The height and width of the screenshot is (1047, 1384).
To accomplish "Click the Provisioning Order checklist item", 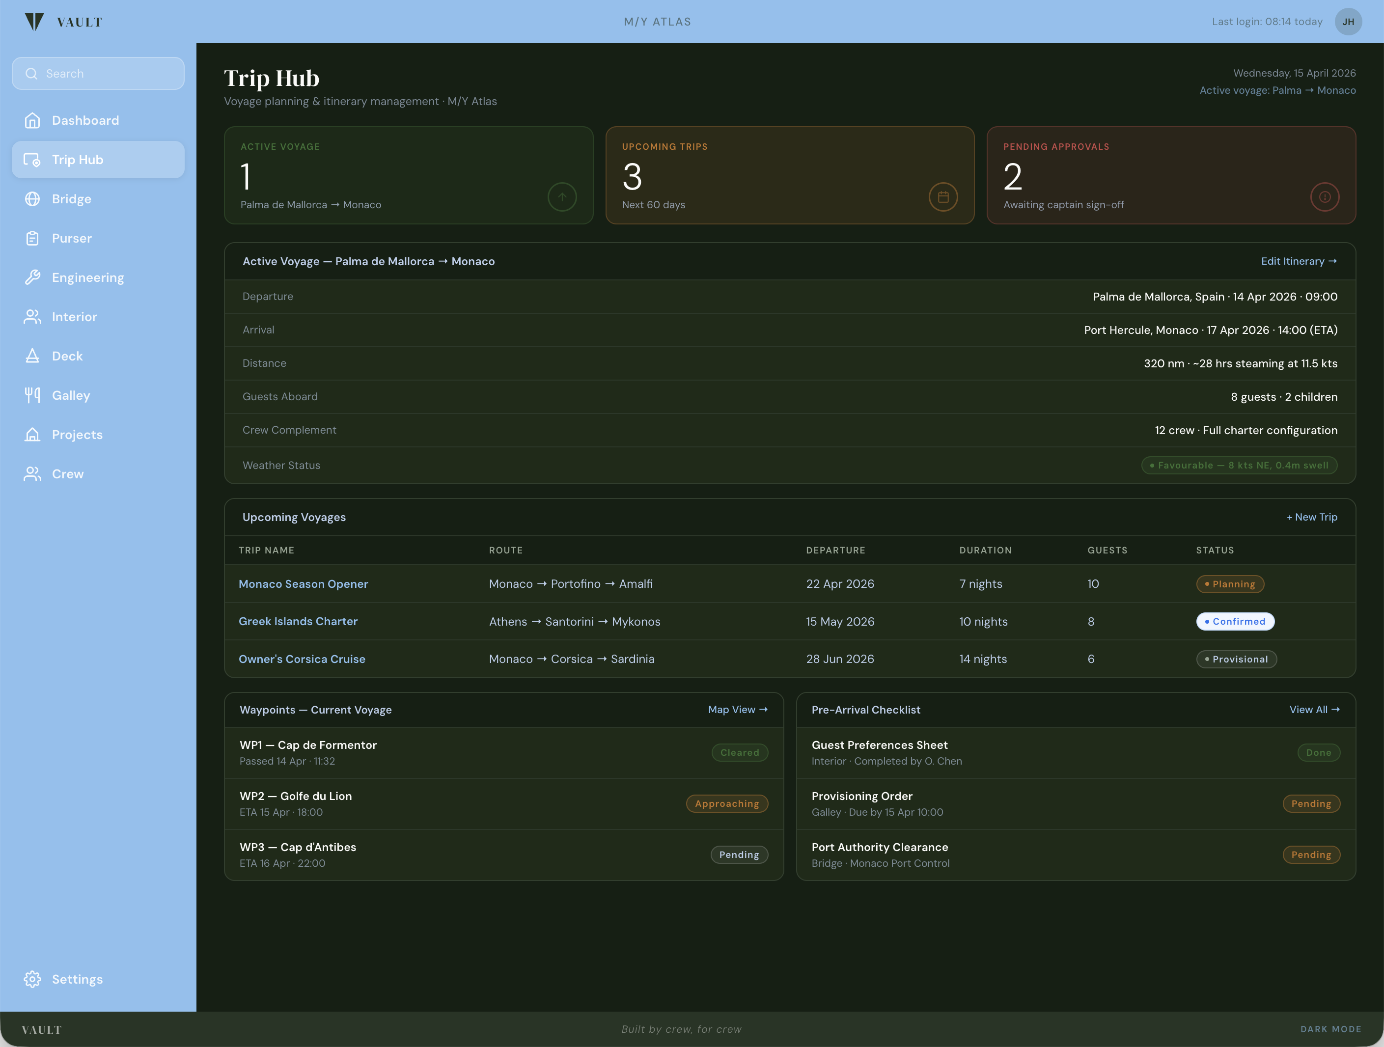I will point(1076,804).
